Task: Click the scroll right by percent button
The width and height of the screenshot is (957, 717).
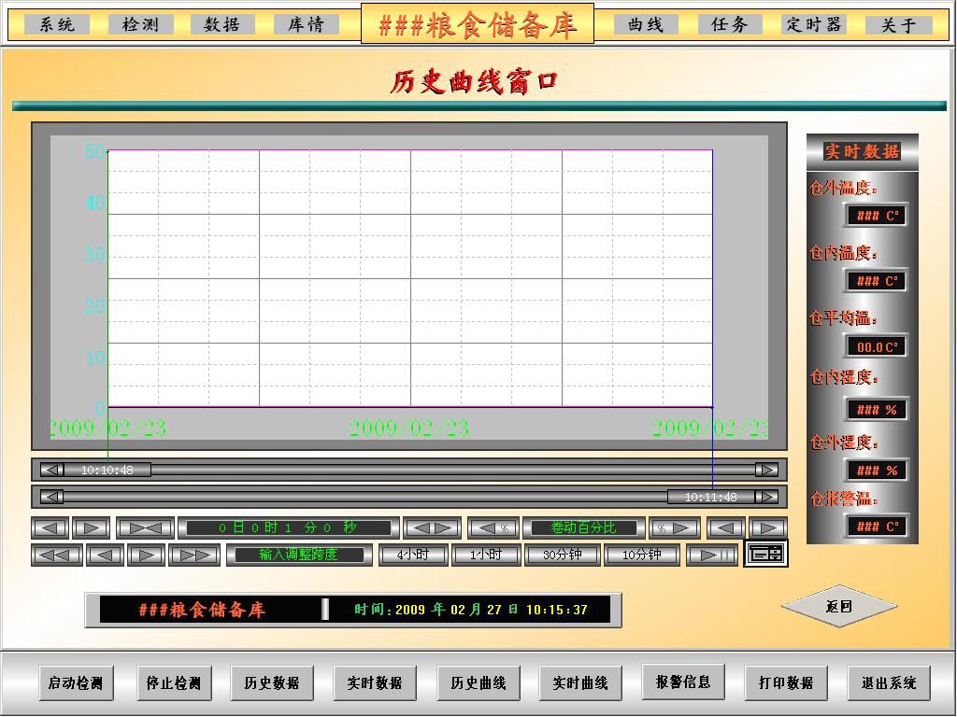Action: click(x=674, y=528)
